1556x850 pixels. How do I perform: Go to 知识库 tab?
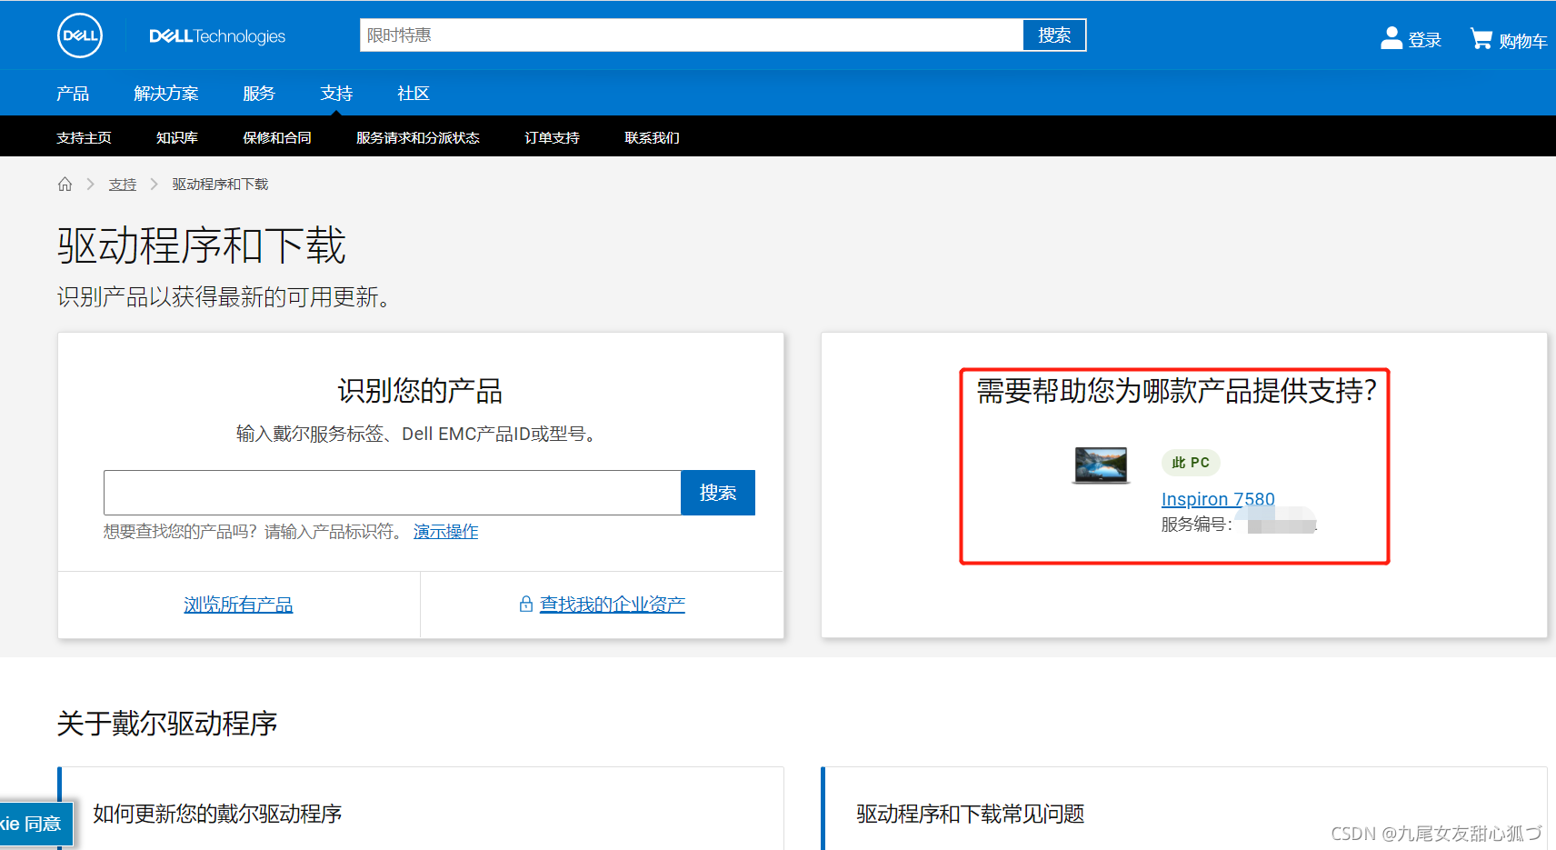(177, 138)
